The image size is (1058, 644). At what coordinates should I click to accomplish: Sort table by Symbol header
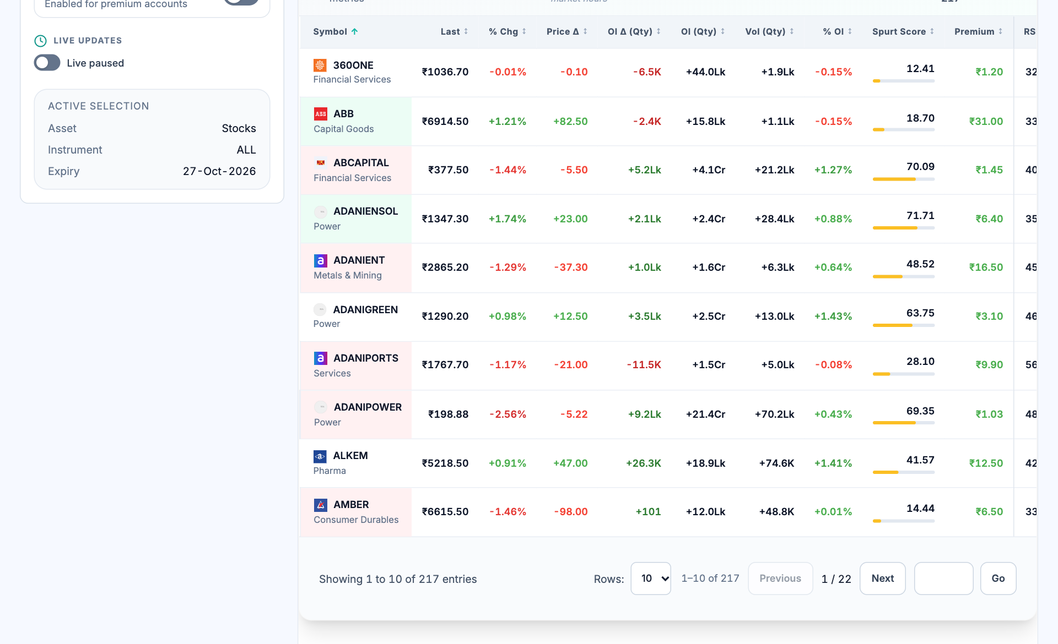[330, 31]
